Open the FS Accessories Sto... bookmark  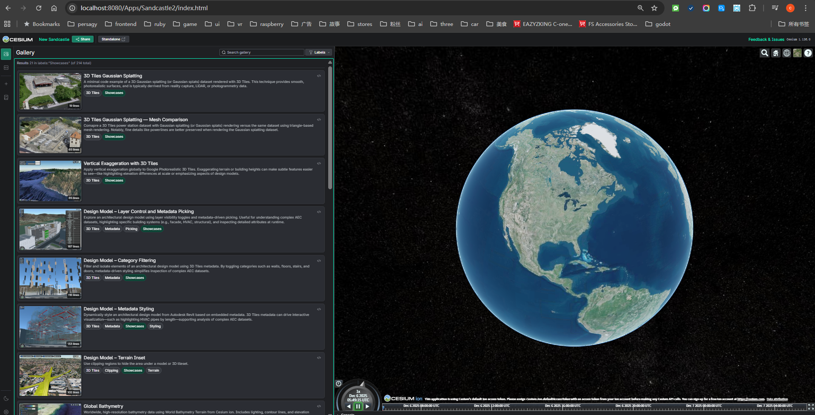coord(608,24)
